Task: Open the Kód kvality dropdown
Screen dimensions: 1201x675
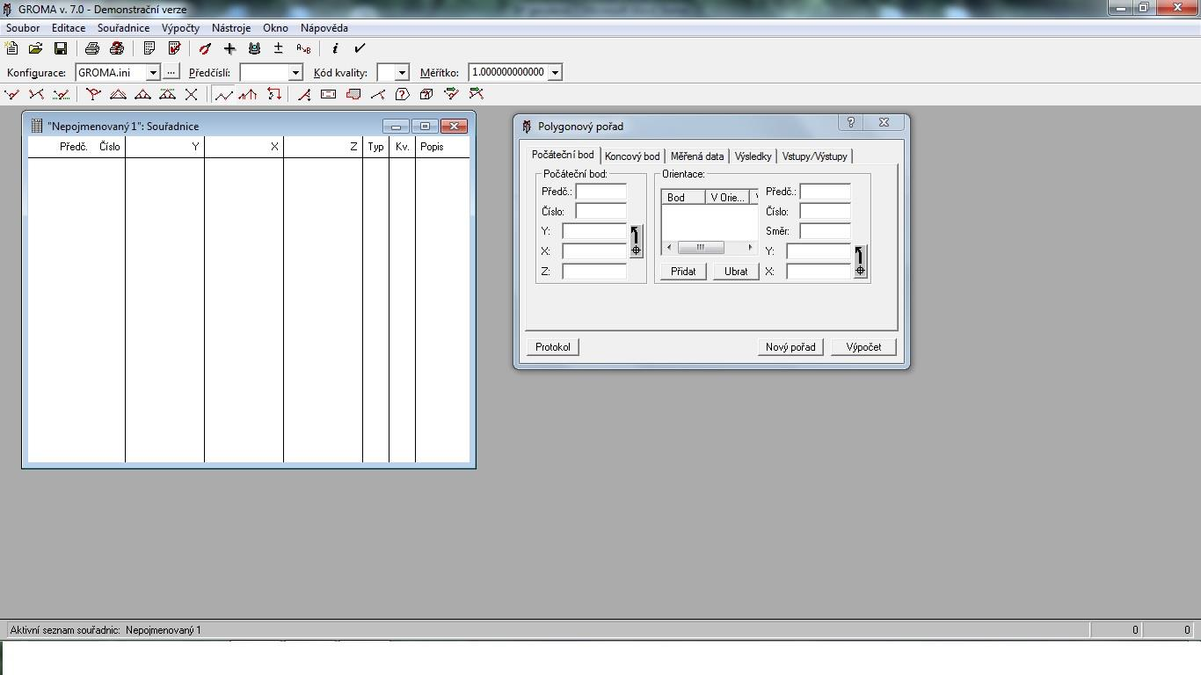Action: (x=402, y=72)
